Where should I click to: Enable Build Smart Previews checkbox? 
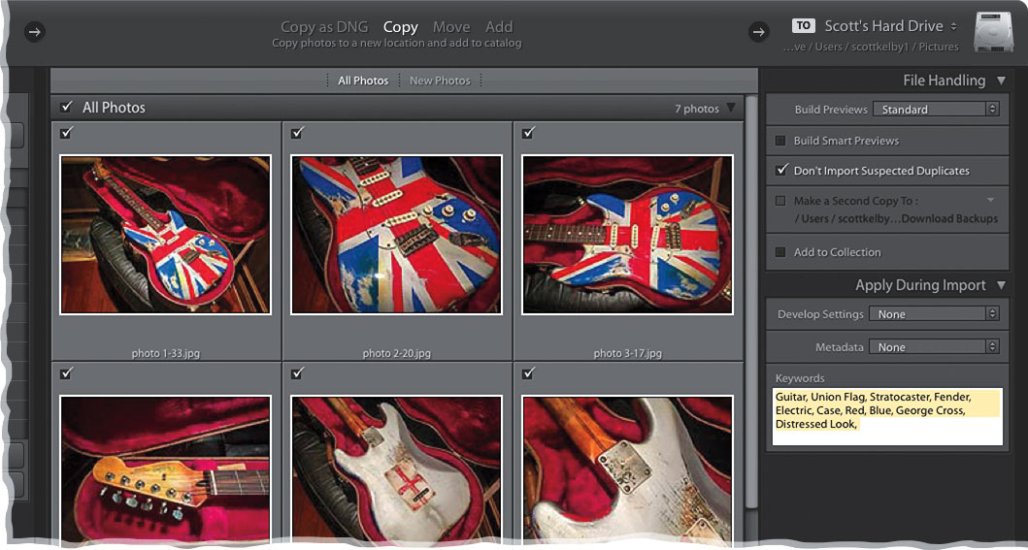pos(780,141)
